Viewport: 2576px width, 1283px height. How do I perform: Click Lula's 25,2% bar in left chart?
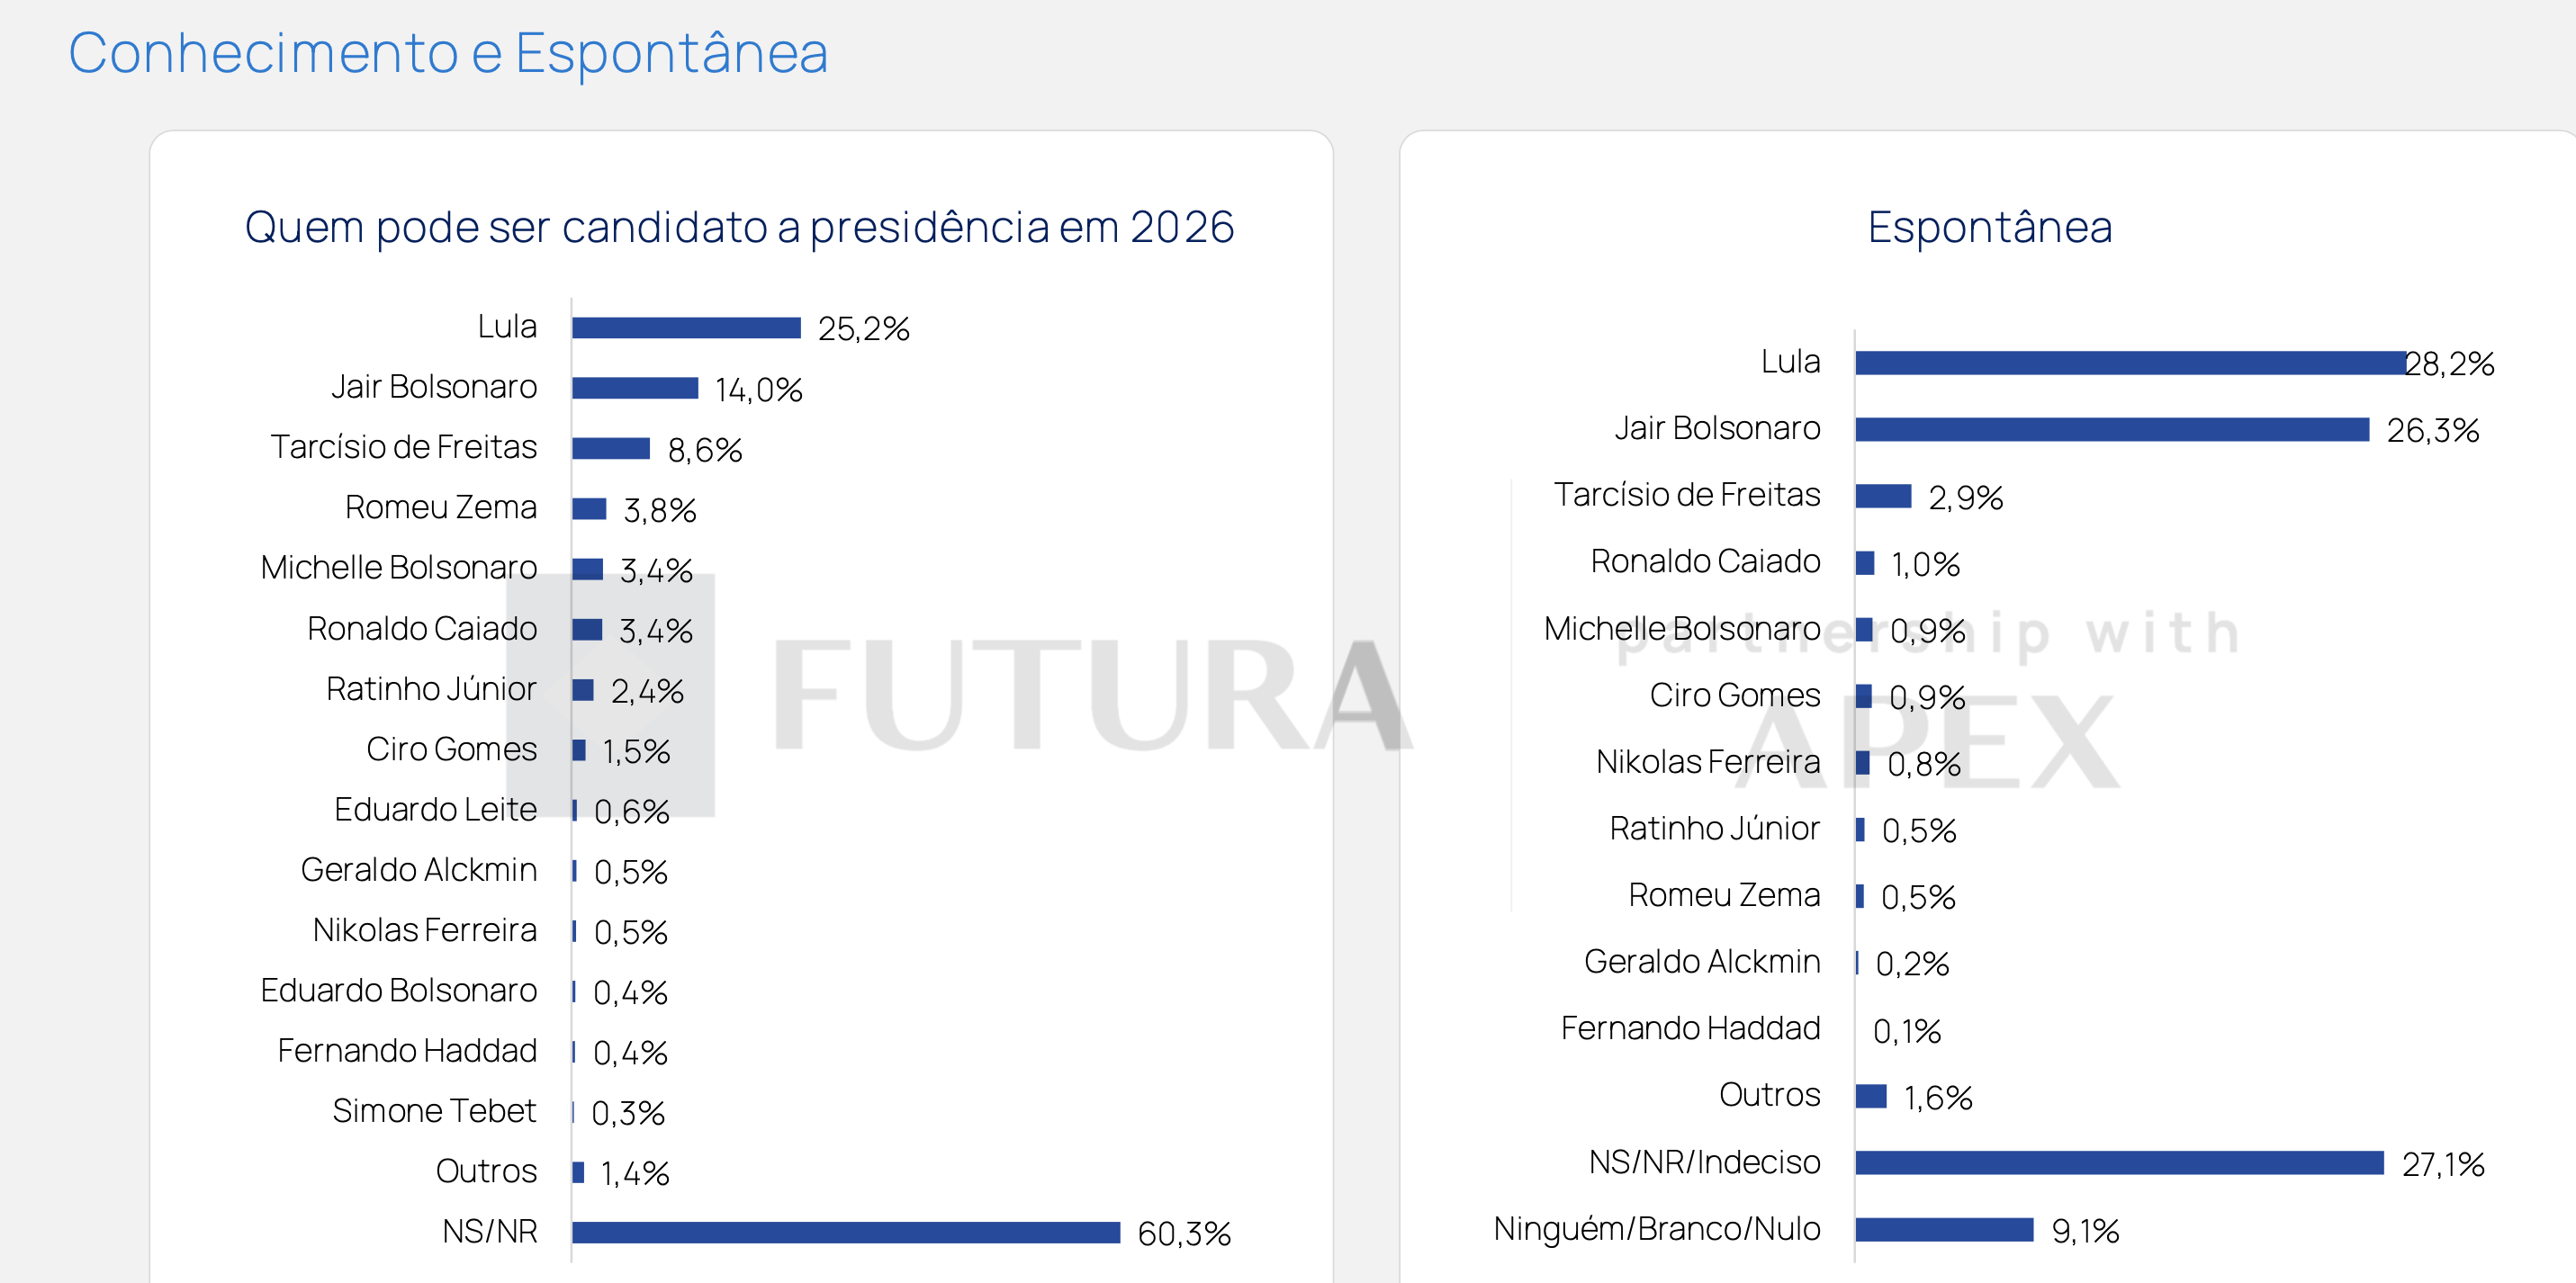[686, 328]
